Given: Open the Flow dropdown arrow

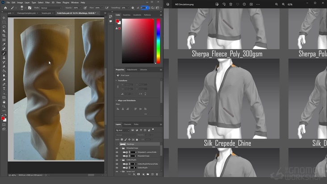Looking at the screenshot, I should 102,8.
